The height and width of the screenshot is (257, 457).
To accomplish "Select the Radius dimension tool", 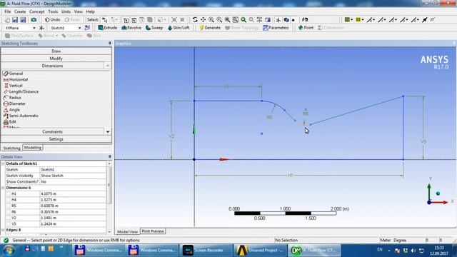I will pyautogui.click(x=12, y=98).
